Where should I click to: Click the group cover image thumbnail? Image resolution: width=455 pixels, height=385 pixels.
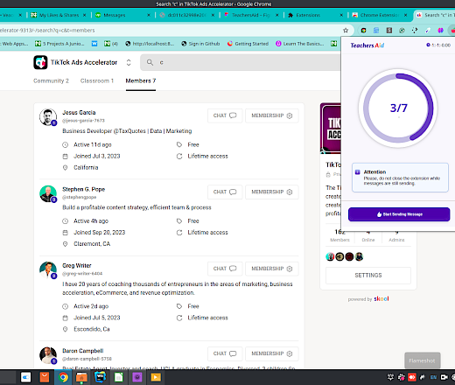click(331, 128)
